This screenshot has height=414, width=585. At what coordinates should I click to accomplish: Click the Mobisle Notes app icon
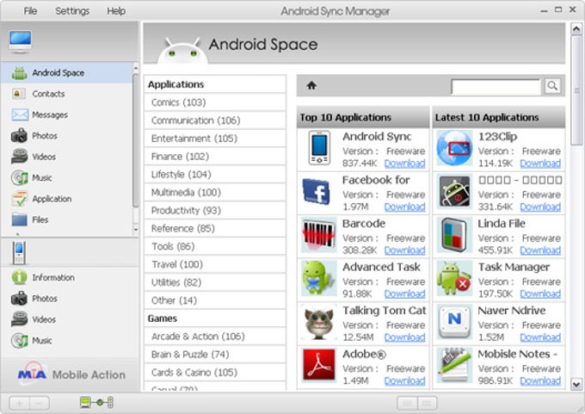(x=453, y=366)
